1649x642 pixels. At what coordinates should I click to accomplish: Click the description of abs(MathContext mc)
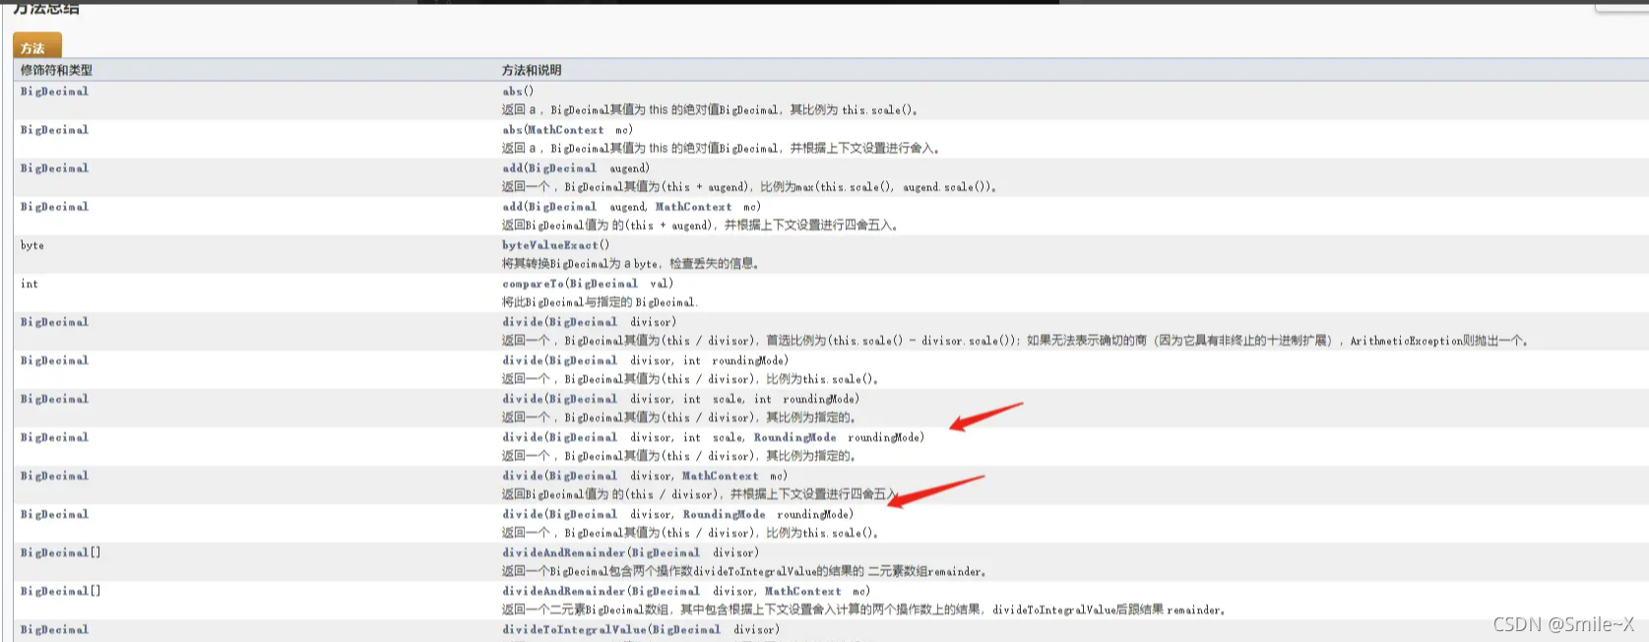[x=722, y=148]
